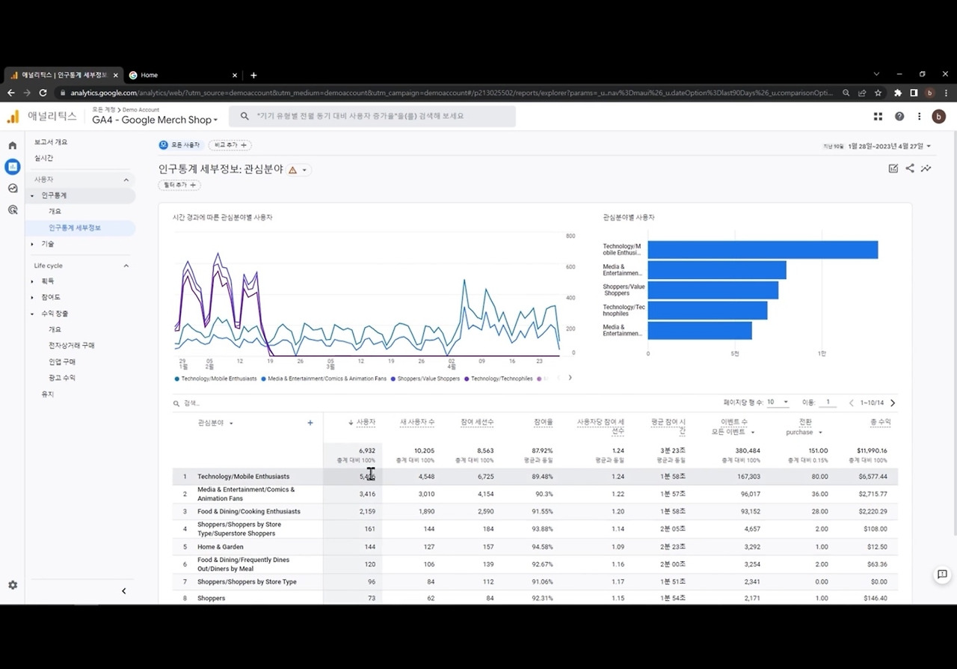Go back in the browser
Image resolution: width=957 pixels, height=669 pixels.
coord(10,93)
